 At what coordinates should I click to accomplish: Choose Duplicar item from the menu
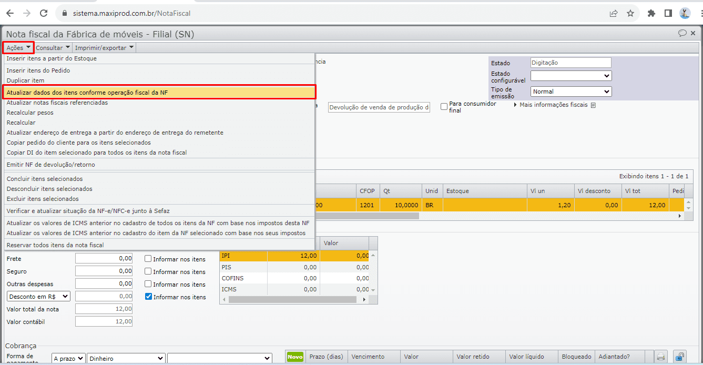pos(159,80)
